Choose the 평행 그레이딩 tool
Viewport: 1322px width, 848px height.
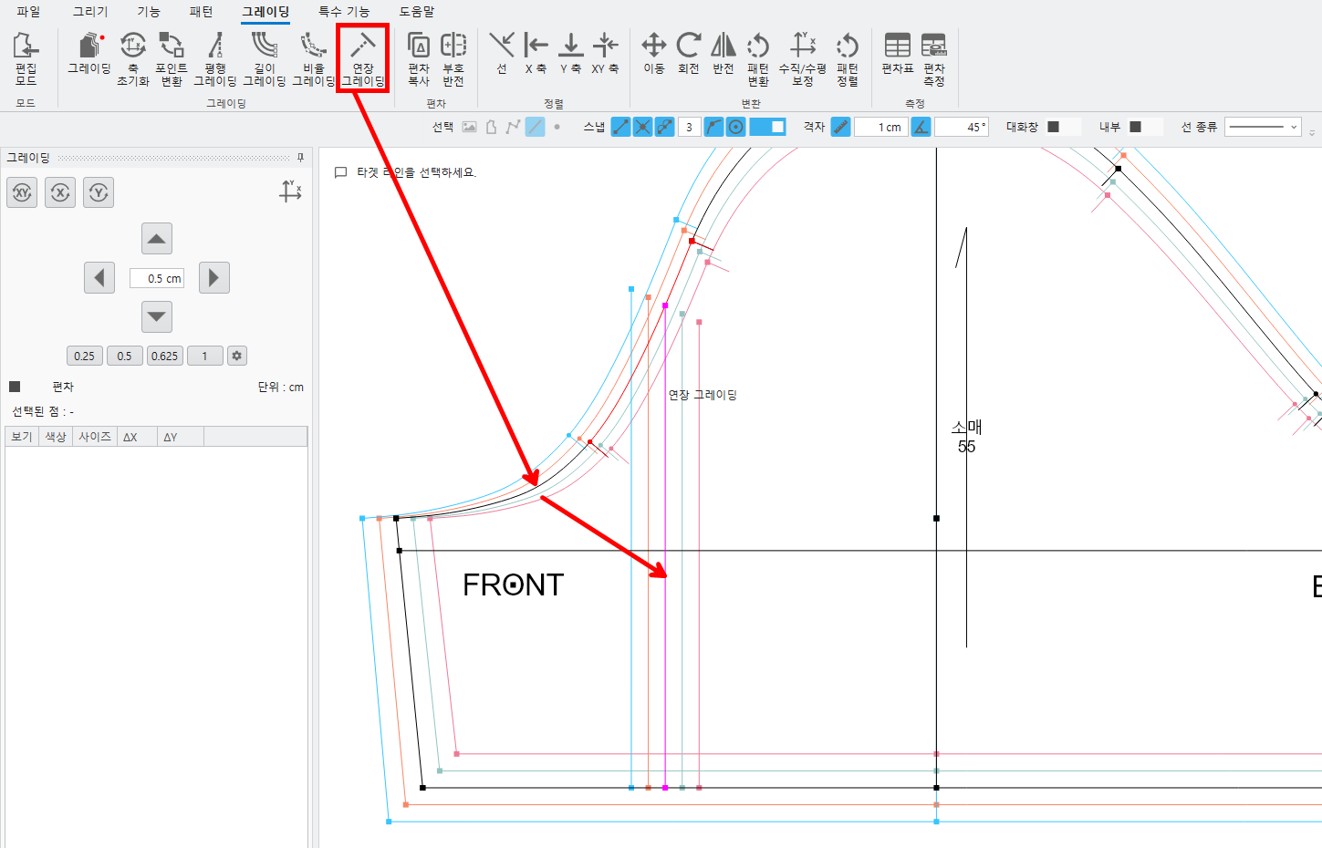click(215, 59)
